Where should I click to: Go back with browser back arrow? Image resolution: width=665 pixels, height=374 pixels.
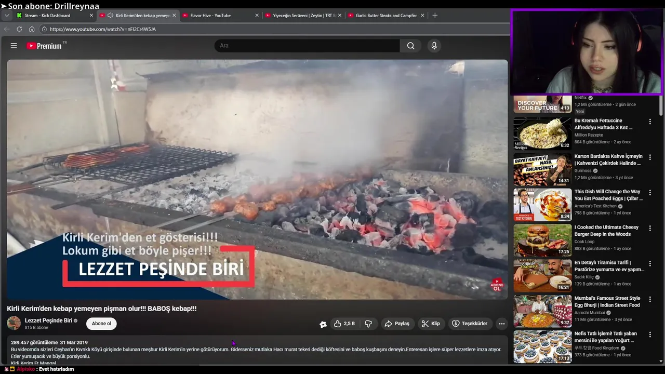[7, 29]
